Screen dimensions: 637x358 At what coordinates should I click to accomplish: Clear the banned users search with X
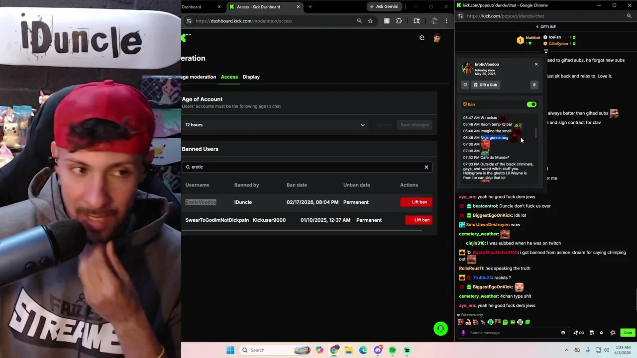(426, 167)
